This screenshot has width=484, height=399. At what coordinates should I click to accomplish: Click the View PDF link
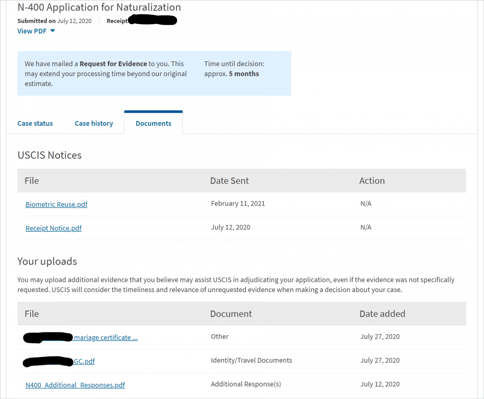32,31
